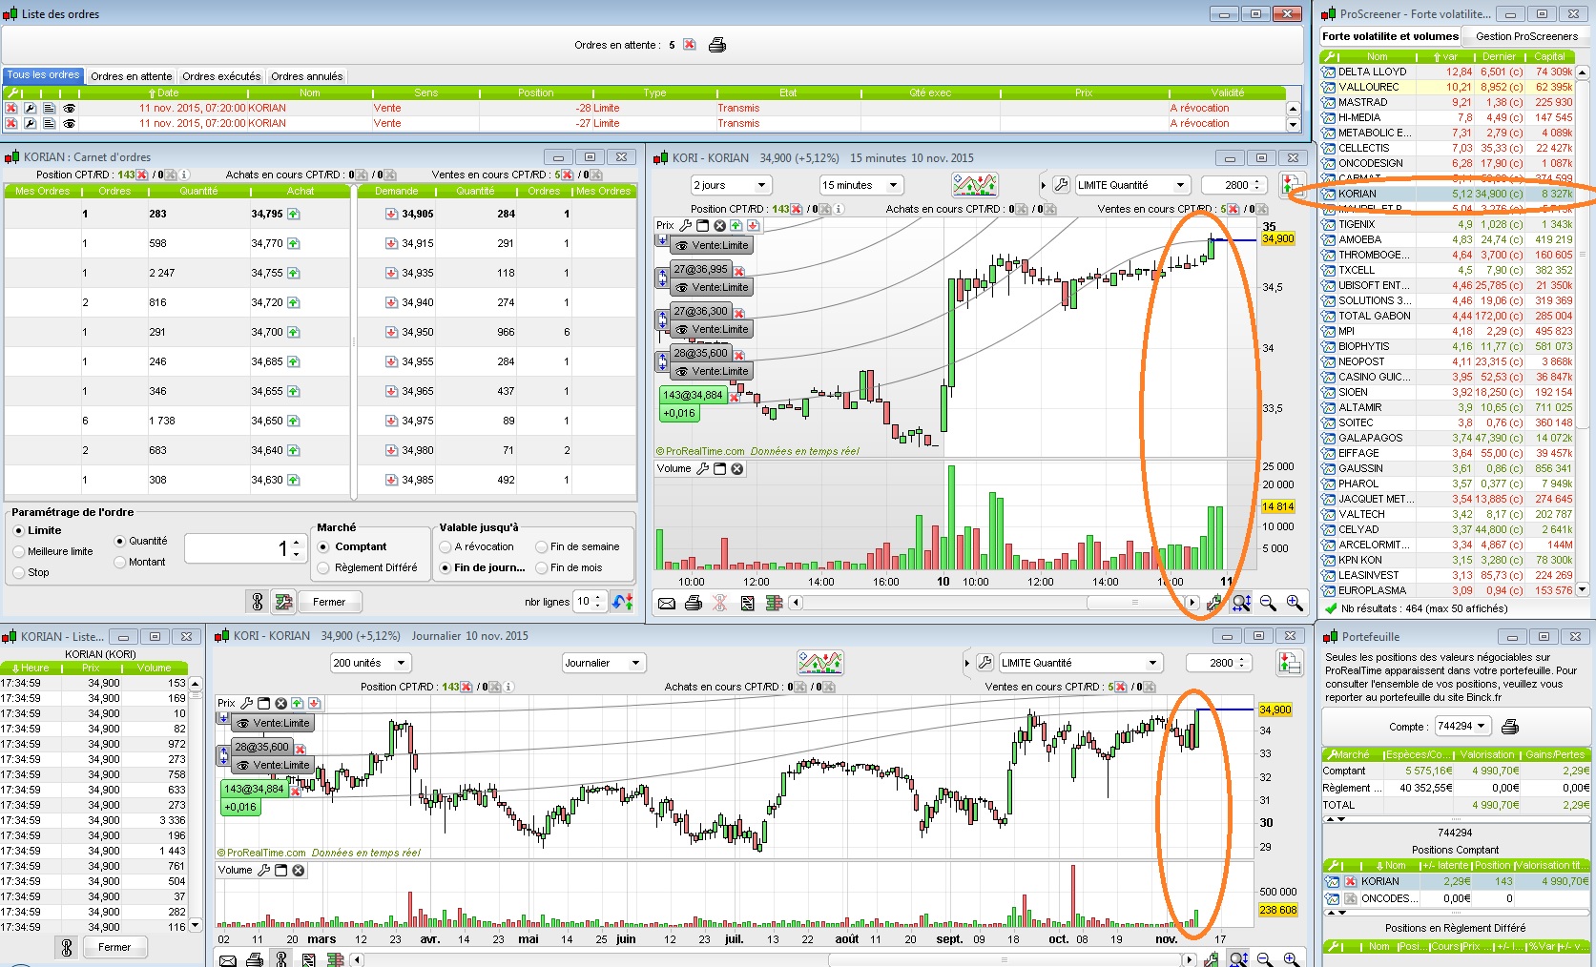Open Forte volatilite et volumes tab
This screenshot has height=967, width=1596.
tap(1390, 36)
